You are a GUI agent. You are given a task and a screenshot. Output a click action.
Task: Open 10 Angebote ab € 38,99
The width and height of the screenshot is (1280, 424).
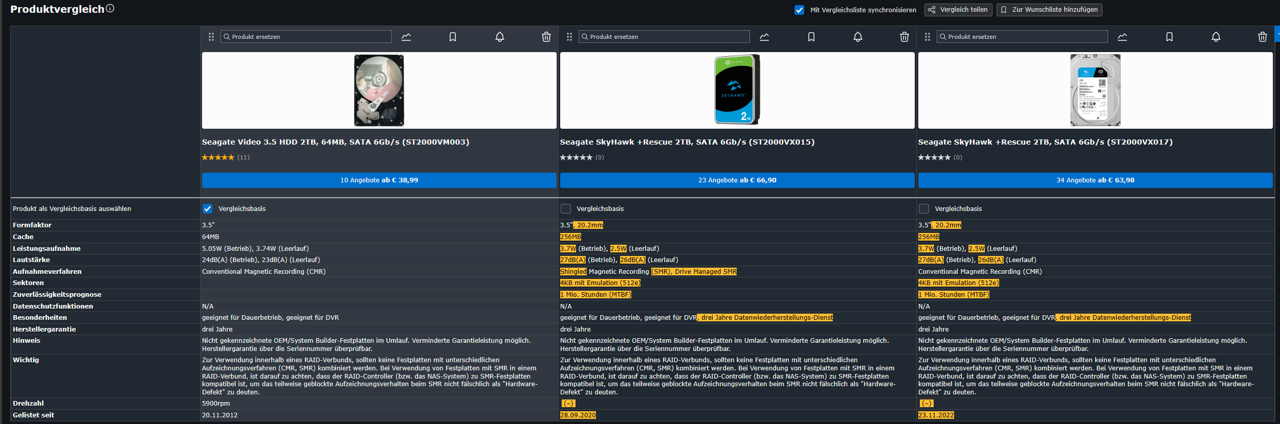click(379, 180)
